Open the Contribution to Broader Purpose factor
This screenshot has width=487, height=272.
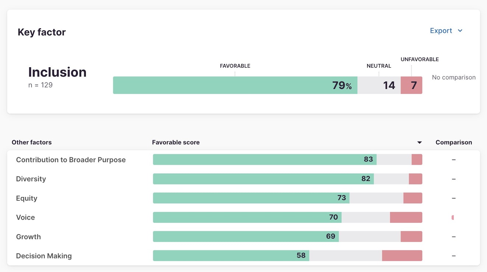click(71, 160)
